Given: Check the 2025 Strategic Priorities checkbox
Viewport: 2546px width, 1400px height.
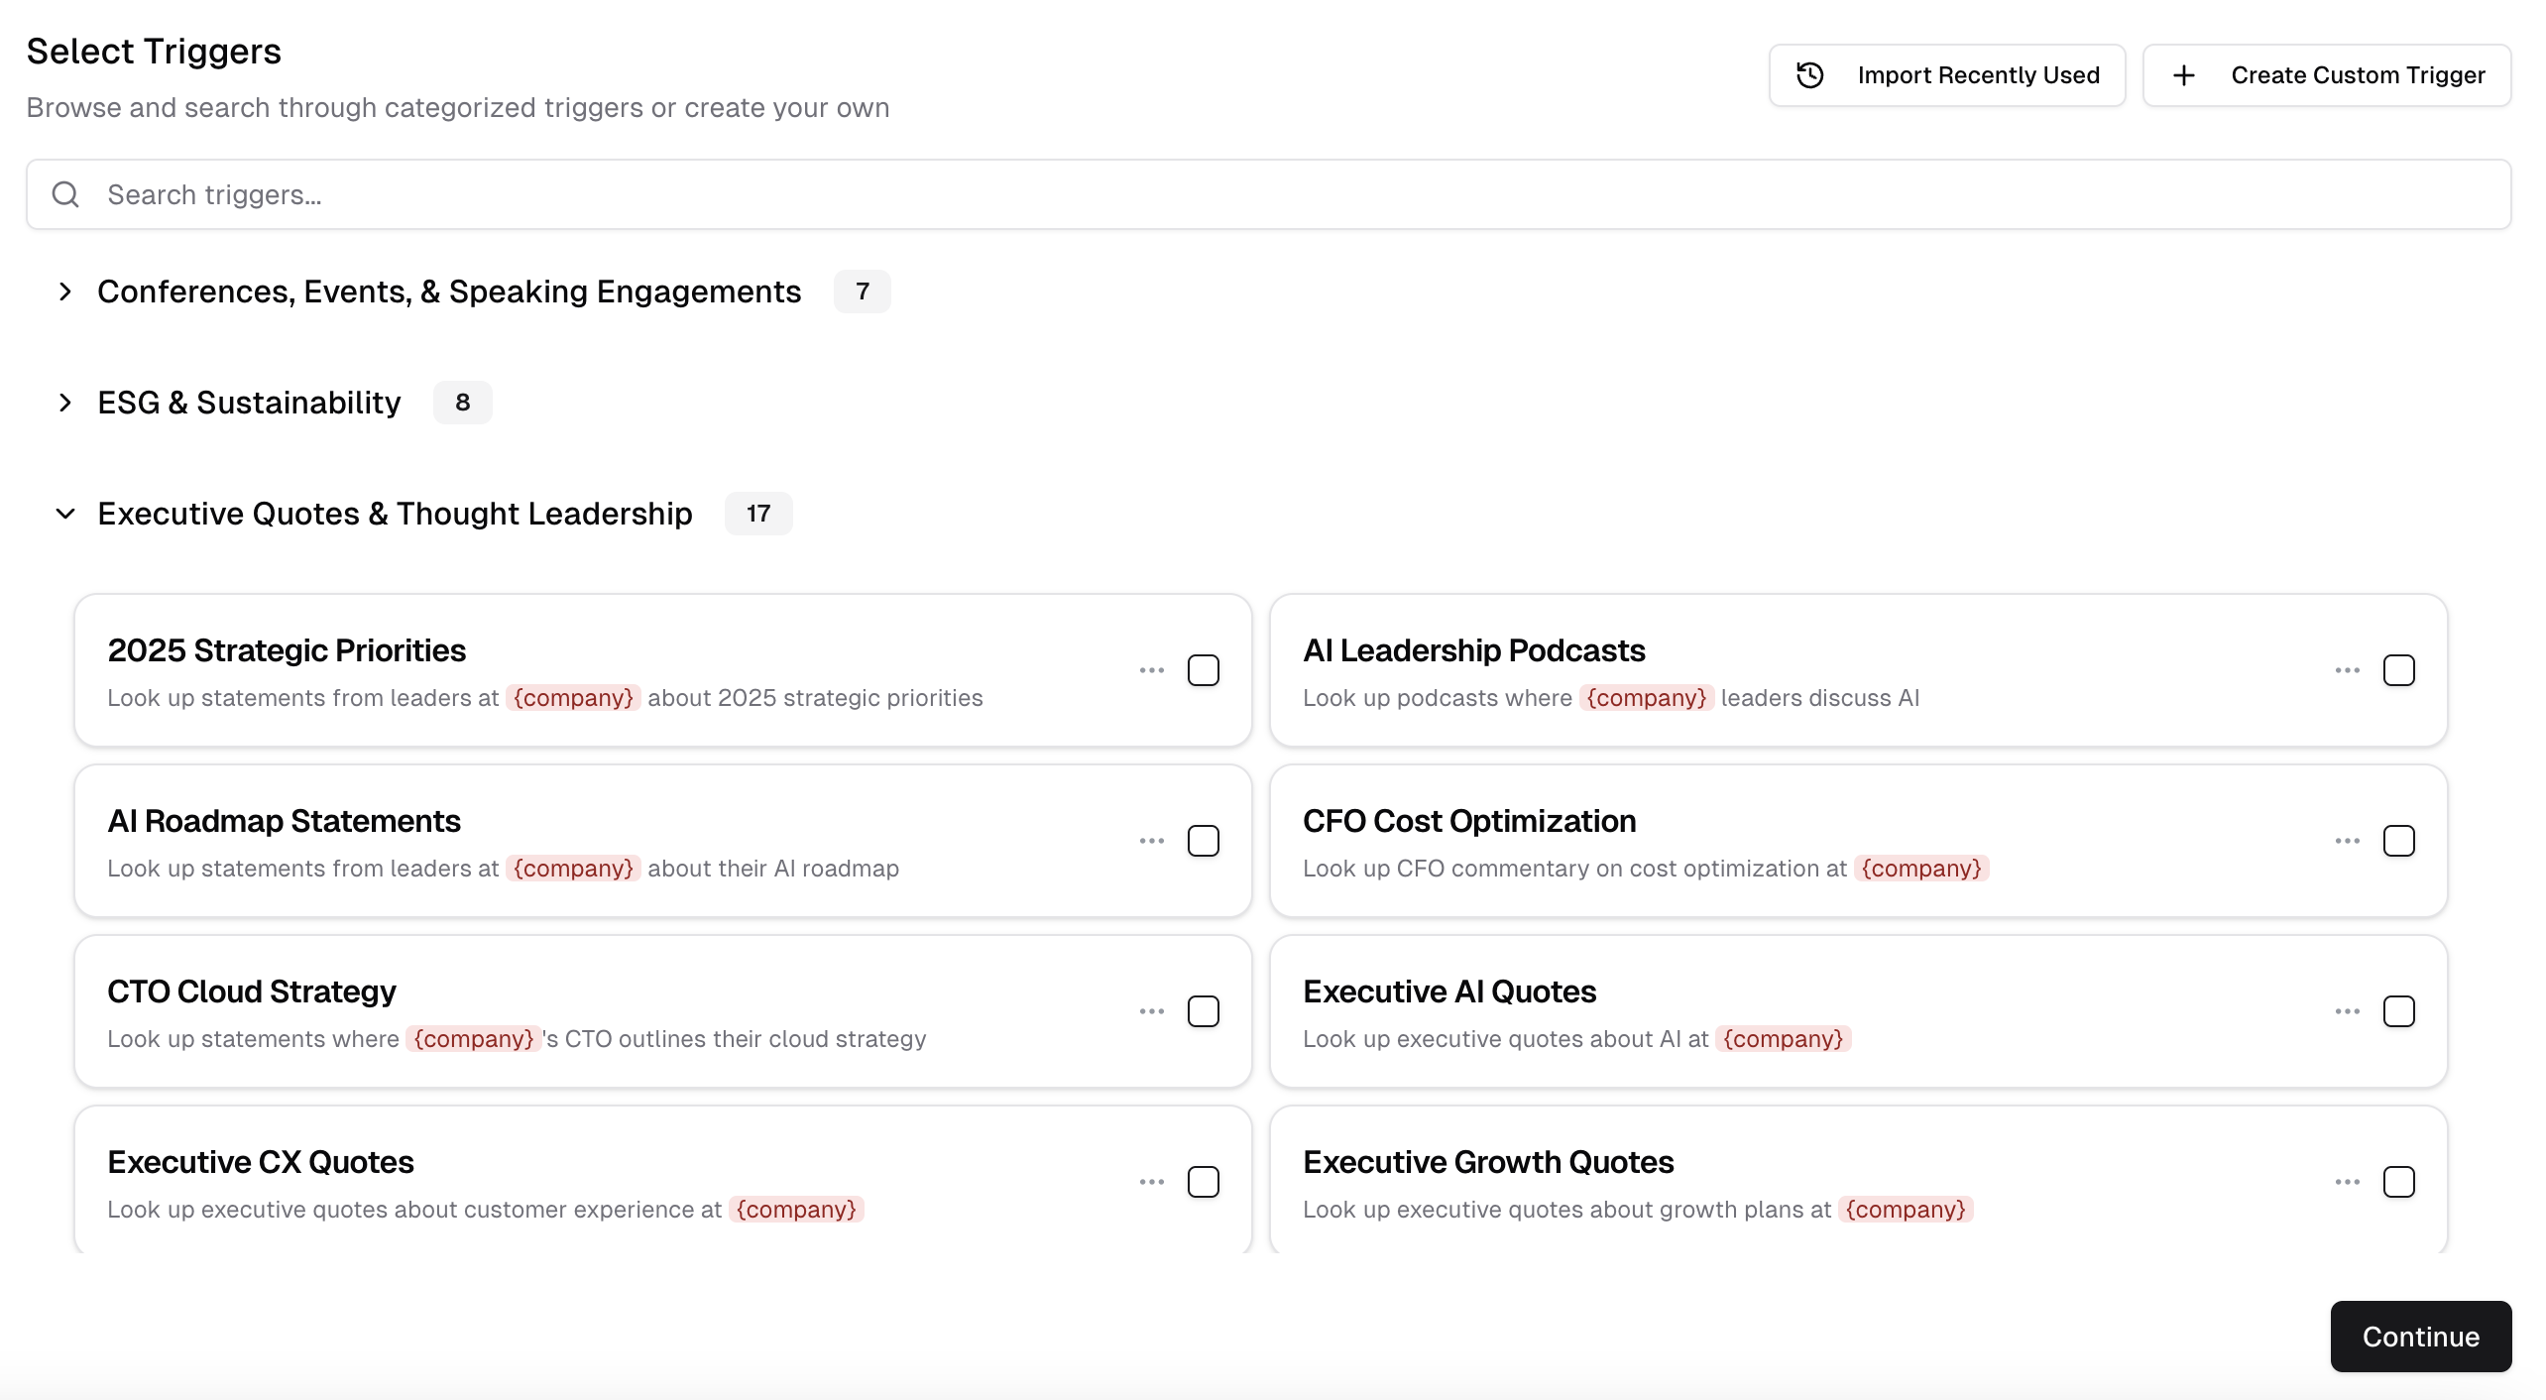Looking at the screenshot, I should (1203, 670).
